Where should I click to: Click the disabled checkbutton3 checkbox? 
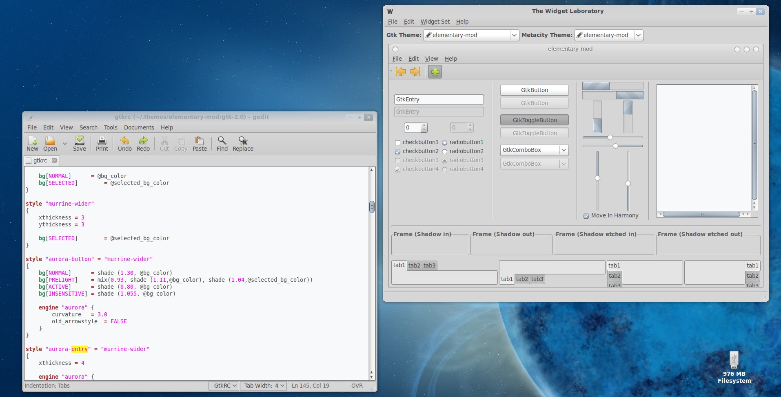397,160
